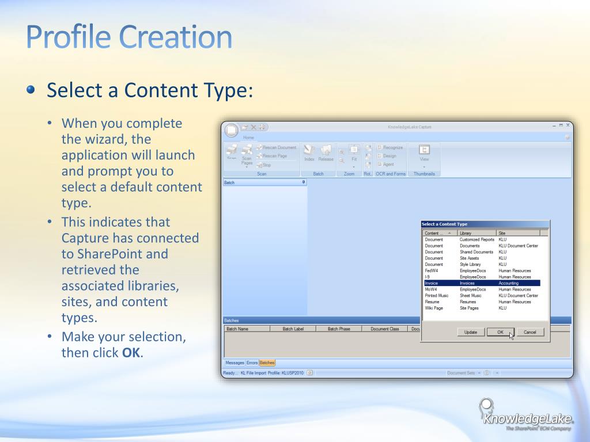This screenshot has height=442, width=590.
Task: Select the I-9 EmployeeDocs row
Action: [x=482, y=277]
